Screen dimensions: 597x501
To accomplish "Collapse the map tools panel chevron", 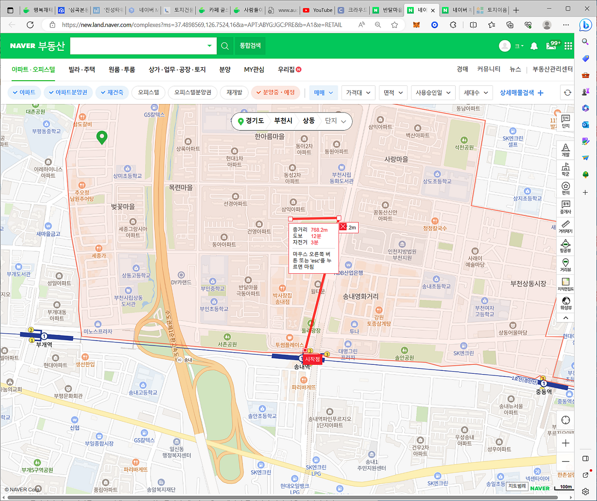I will [566, 318].
